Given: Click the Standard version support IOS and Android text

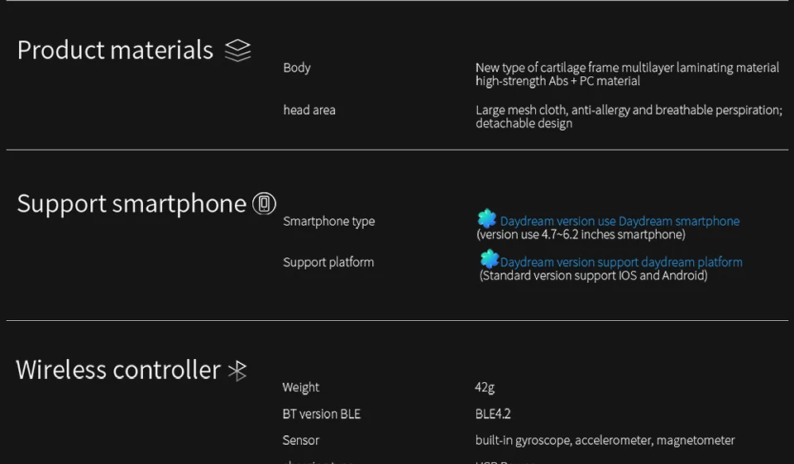Looking at the screenshot, I should [594, 275].
